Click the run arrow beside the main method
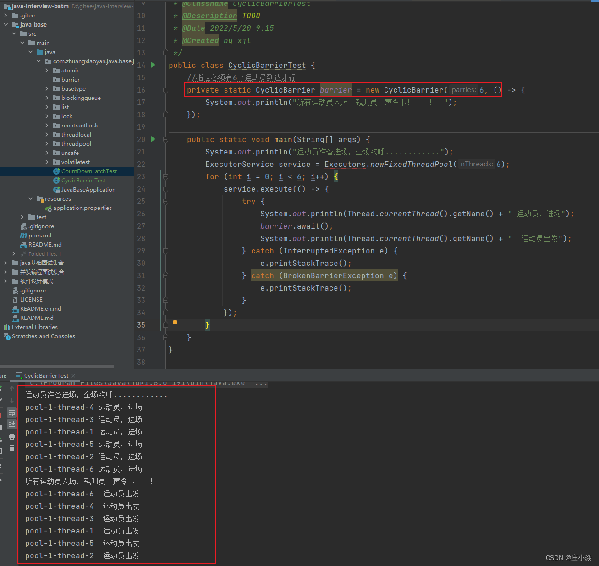Image resolution: width=599 pixels, height=566 pixels. click(x=153, y=139)
